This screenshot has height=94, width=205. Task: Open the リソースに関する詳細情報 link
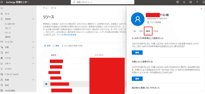pyautogui.click(x=67, y=35)
